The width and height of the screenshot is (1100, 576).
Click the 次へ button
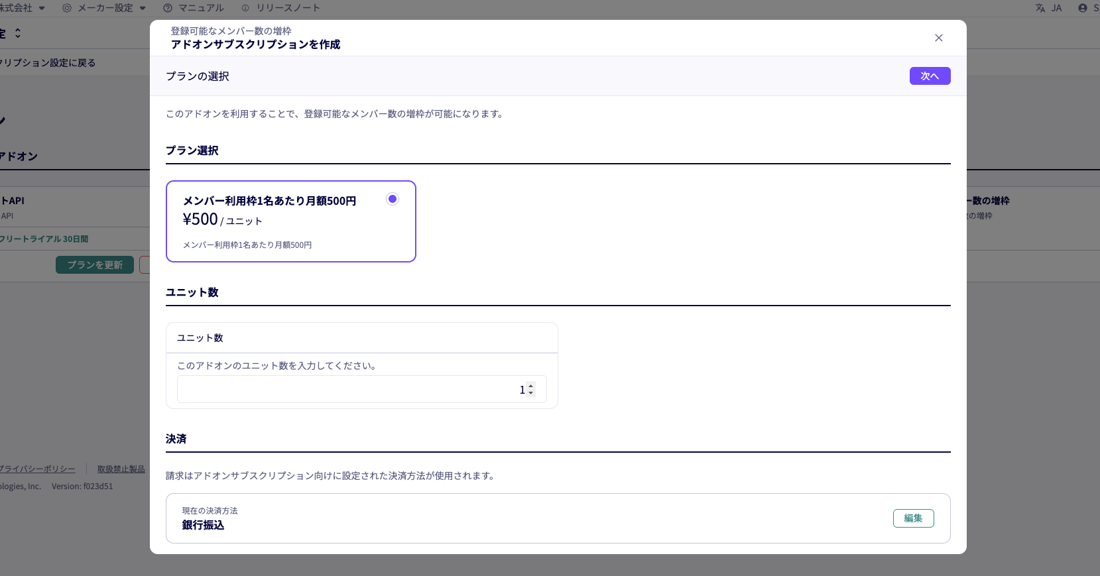coord(930,76)
